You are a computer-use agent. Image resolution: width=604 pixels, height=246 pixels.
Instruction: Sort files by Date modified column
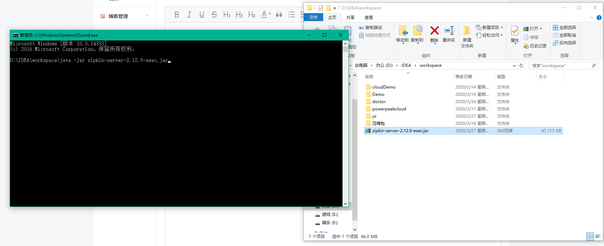tap(464, 77)
